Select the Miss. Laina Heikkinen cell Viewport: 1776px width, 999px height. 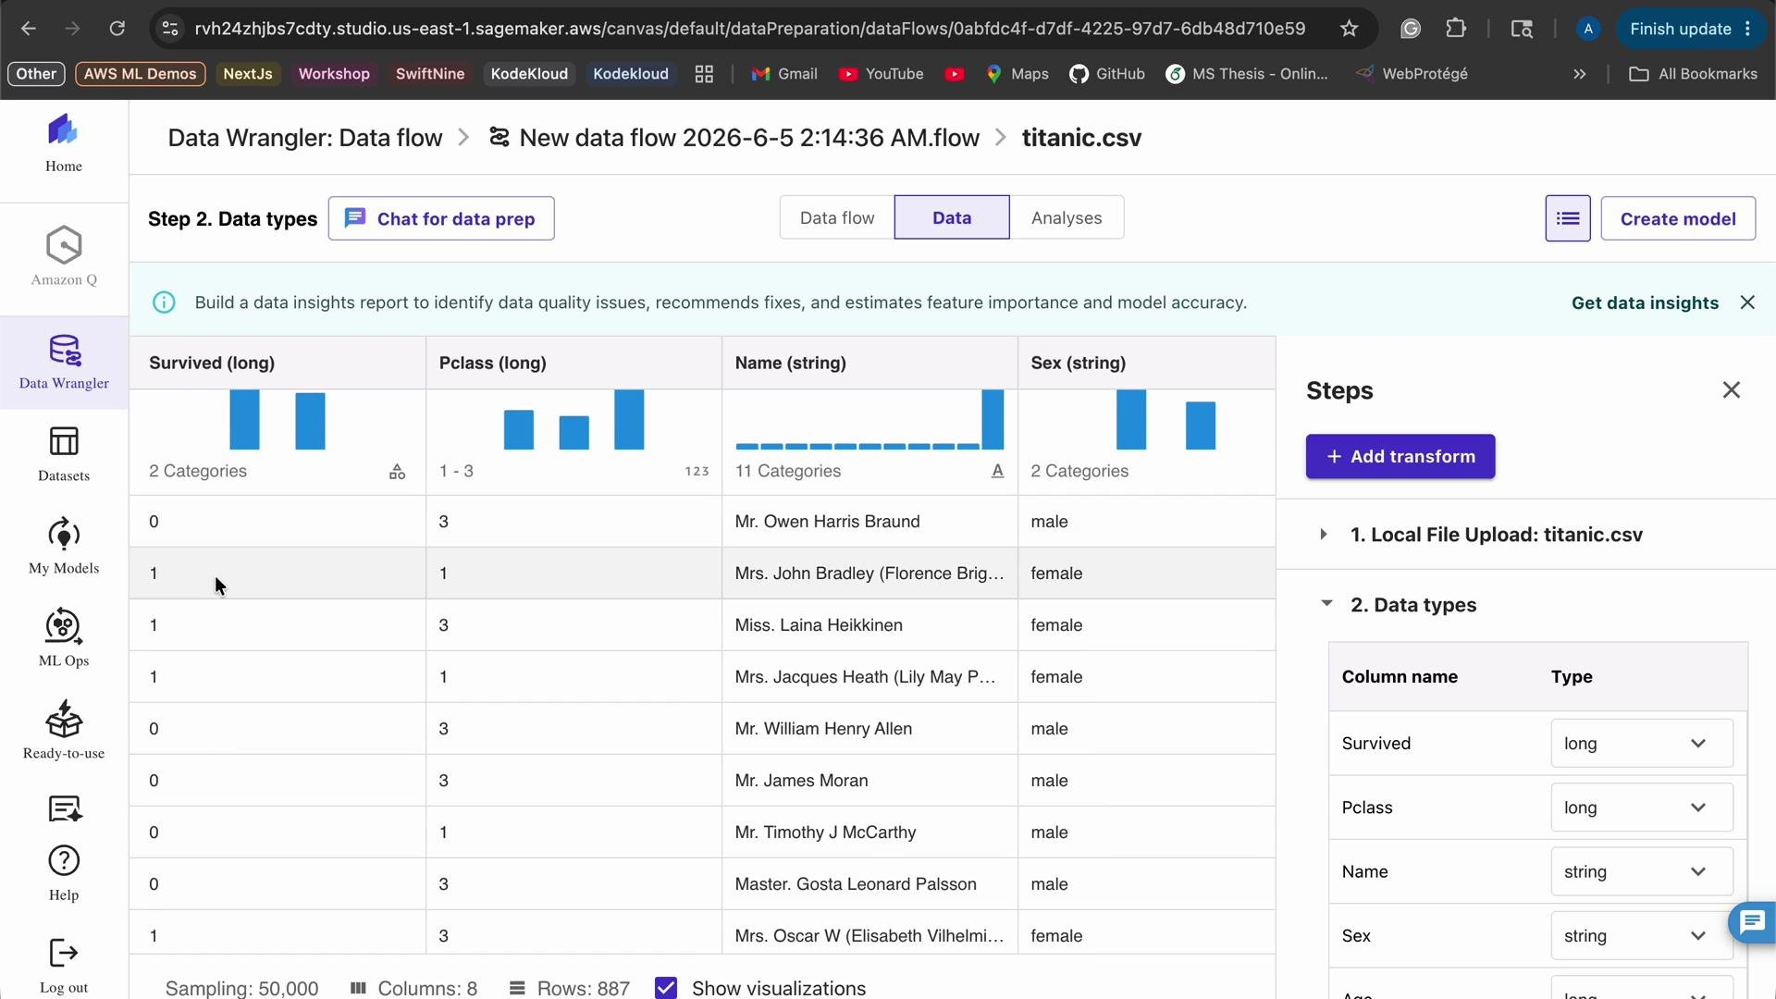coord(869,625)
